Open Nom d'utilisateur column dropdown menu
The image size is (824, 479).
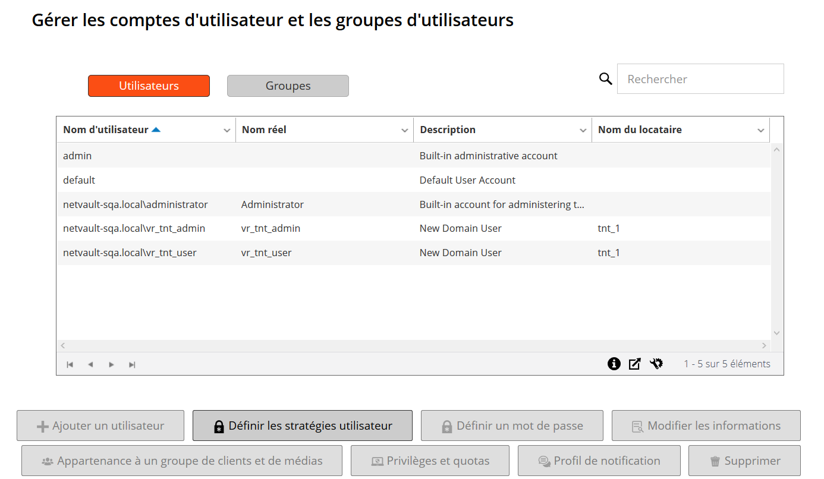pos(227,130)
